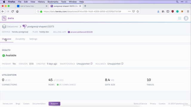
Task: Click the green circle extension icon
Action: [177, 11]
